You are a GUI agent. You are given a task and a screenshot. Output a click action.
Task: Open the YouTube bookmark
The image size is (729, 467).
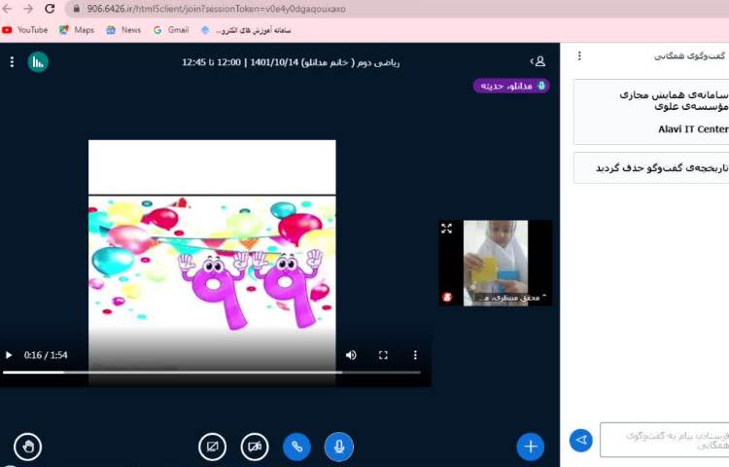pyautogui.click(x=25, y=30)
